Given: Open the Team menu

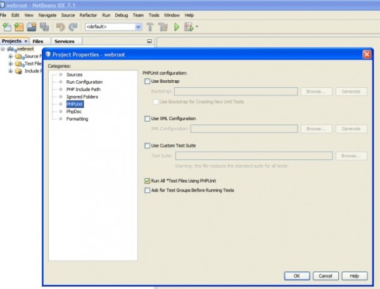Looking at the screenshot, I should click(138, 15).
